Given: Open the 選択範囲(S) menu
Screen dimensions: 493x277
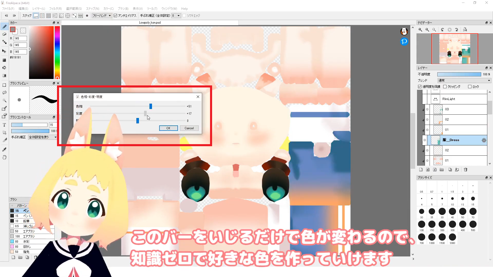Looking at the screenshot, I should [74, 9].
